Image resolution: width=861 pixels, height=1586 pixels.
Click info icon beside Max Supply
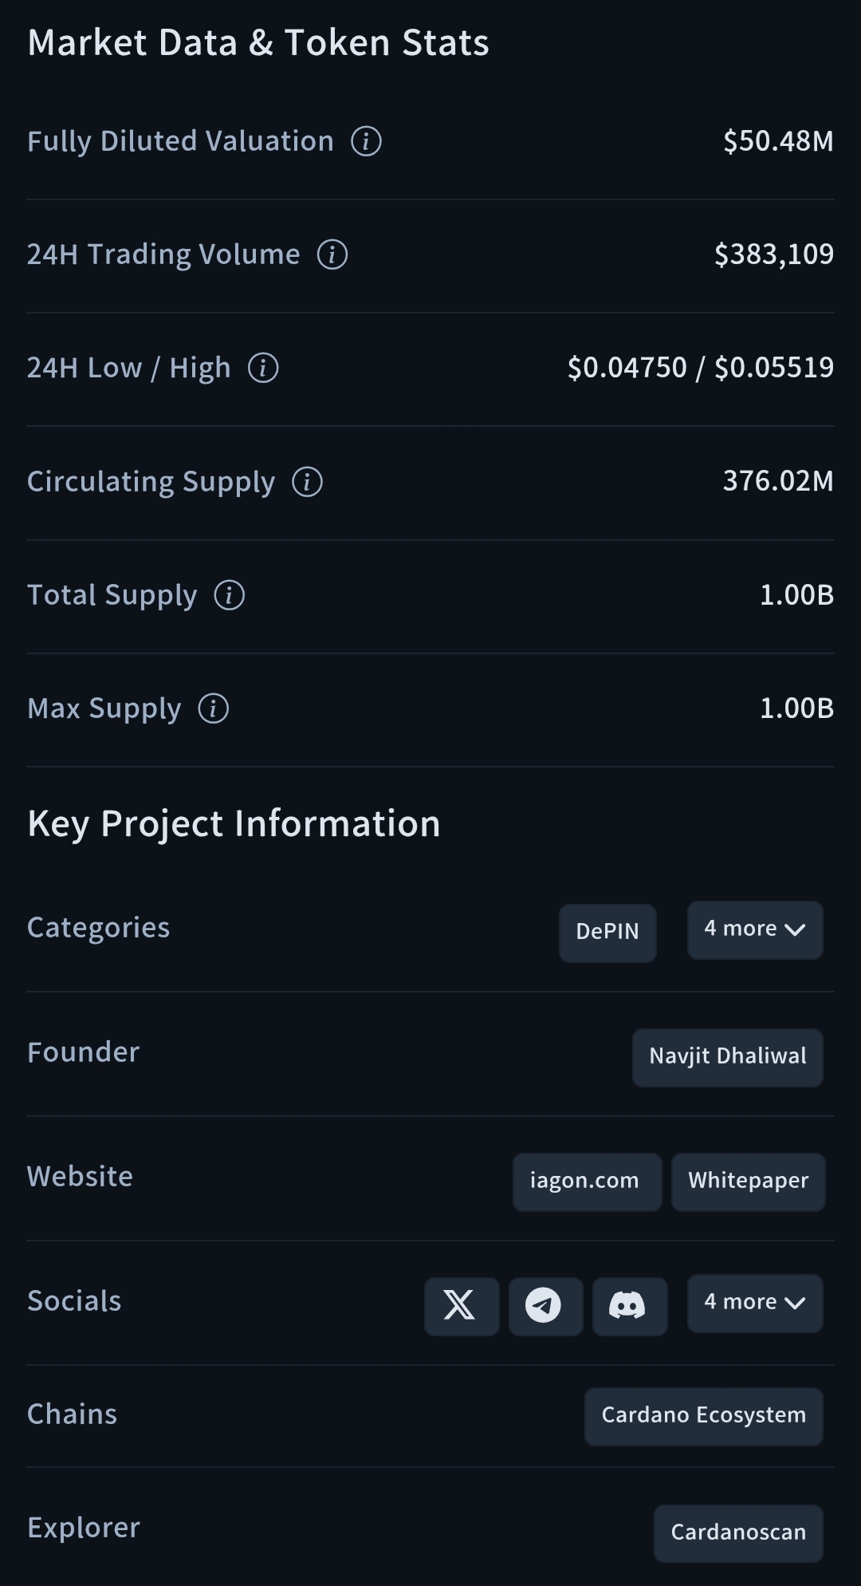[x=214, y=708]
